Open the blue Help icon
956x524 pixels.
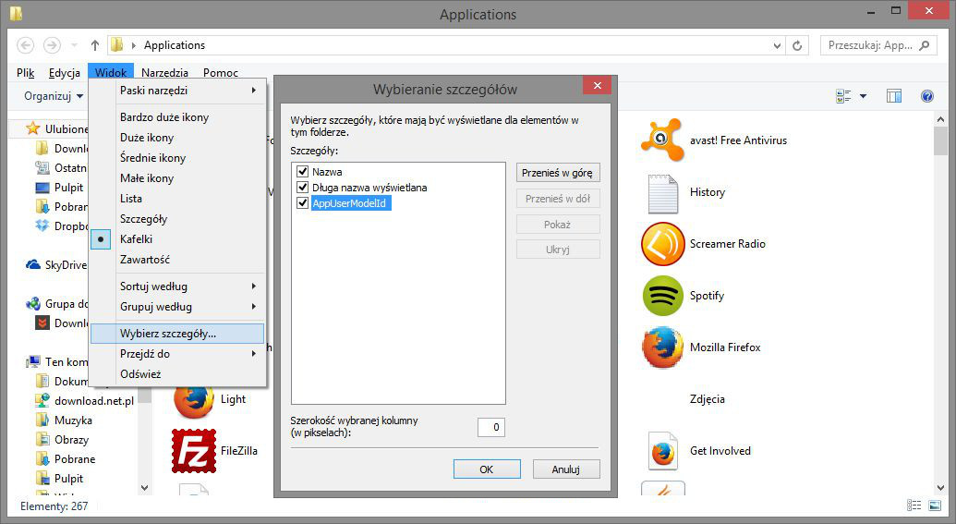tap(927, 96)
